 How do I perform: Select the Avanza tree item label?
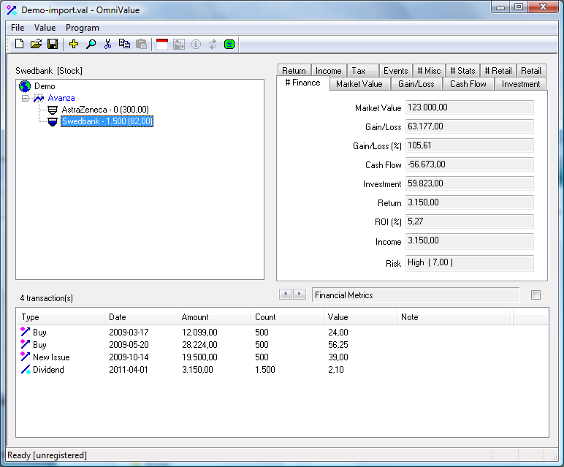61,98
